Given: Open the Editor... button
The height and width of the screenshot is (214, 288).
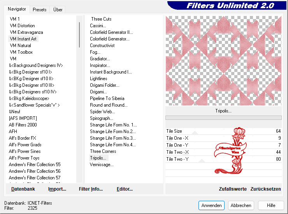Looking at the screenshot, I should click(x=125, y=189).
